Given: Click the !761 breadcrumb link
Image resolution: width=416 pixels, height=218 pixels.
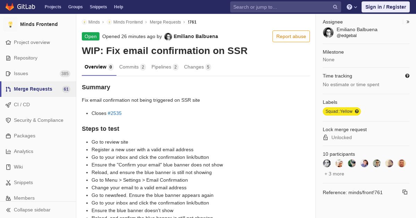Looking at the screenshot, I should coord(192,22).
